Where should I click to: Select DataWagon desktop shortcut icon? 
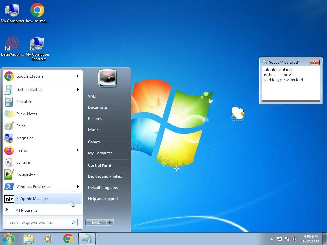coord(12,47)
